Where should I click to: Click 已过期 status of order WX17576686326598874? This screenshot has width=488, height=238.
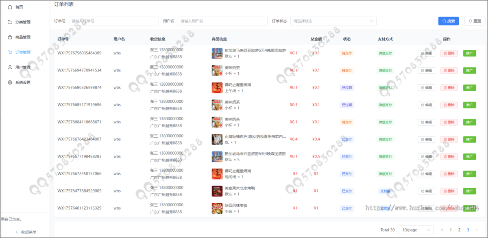pyautogui.click(x=347, y=88)
